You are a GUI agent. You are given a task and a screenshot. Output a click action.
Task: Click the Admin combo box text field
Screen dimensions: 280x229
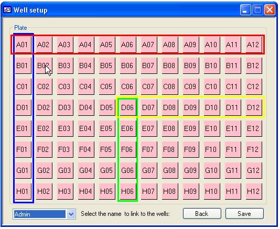pos(40,214)
